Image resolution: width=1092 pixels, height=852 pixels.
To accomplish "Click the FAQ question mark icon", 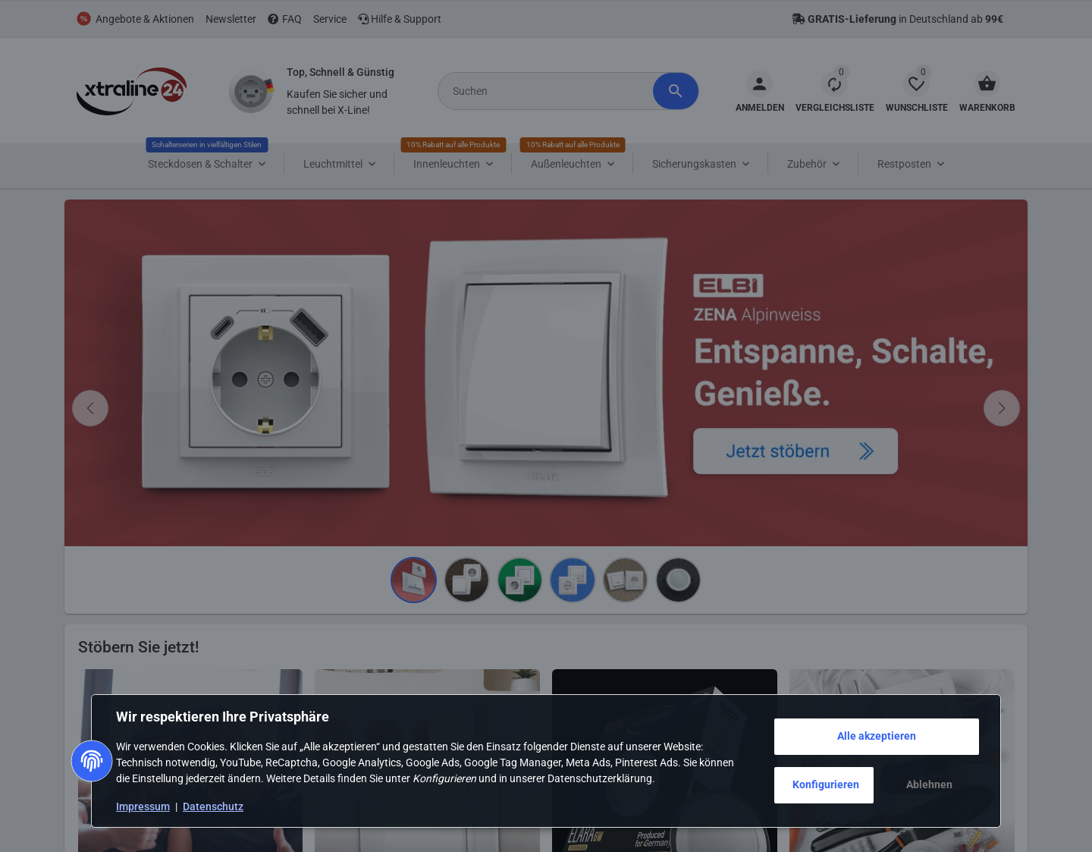I will [273, 19].
